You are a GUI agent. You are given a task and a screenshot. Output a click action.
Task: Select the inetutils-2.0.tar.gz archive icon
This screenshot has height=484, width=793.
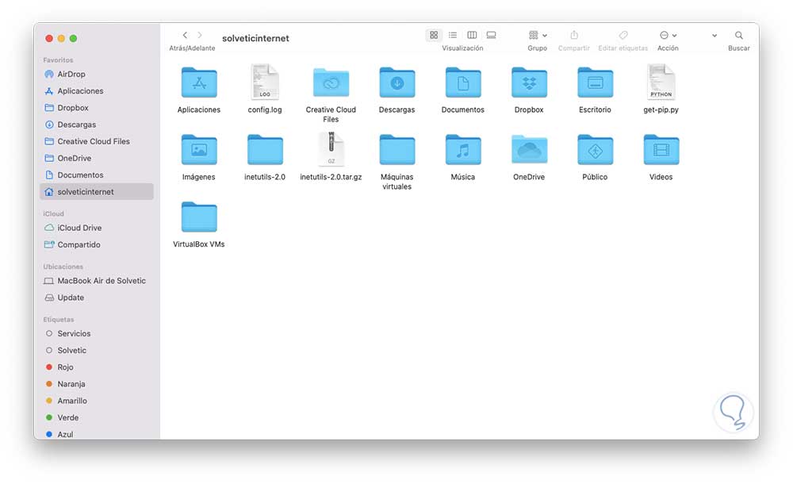331,149
